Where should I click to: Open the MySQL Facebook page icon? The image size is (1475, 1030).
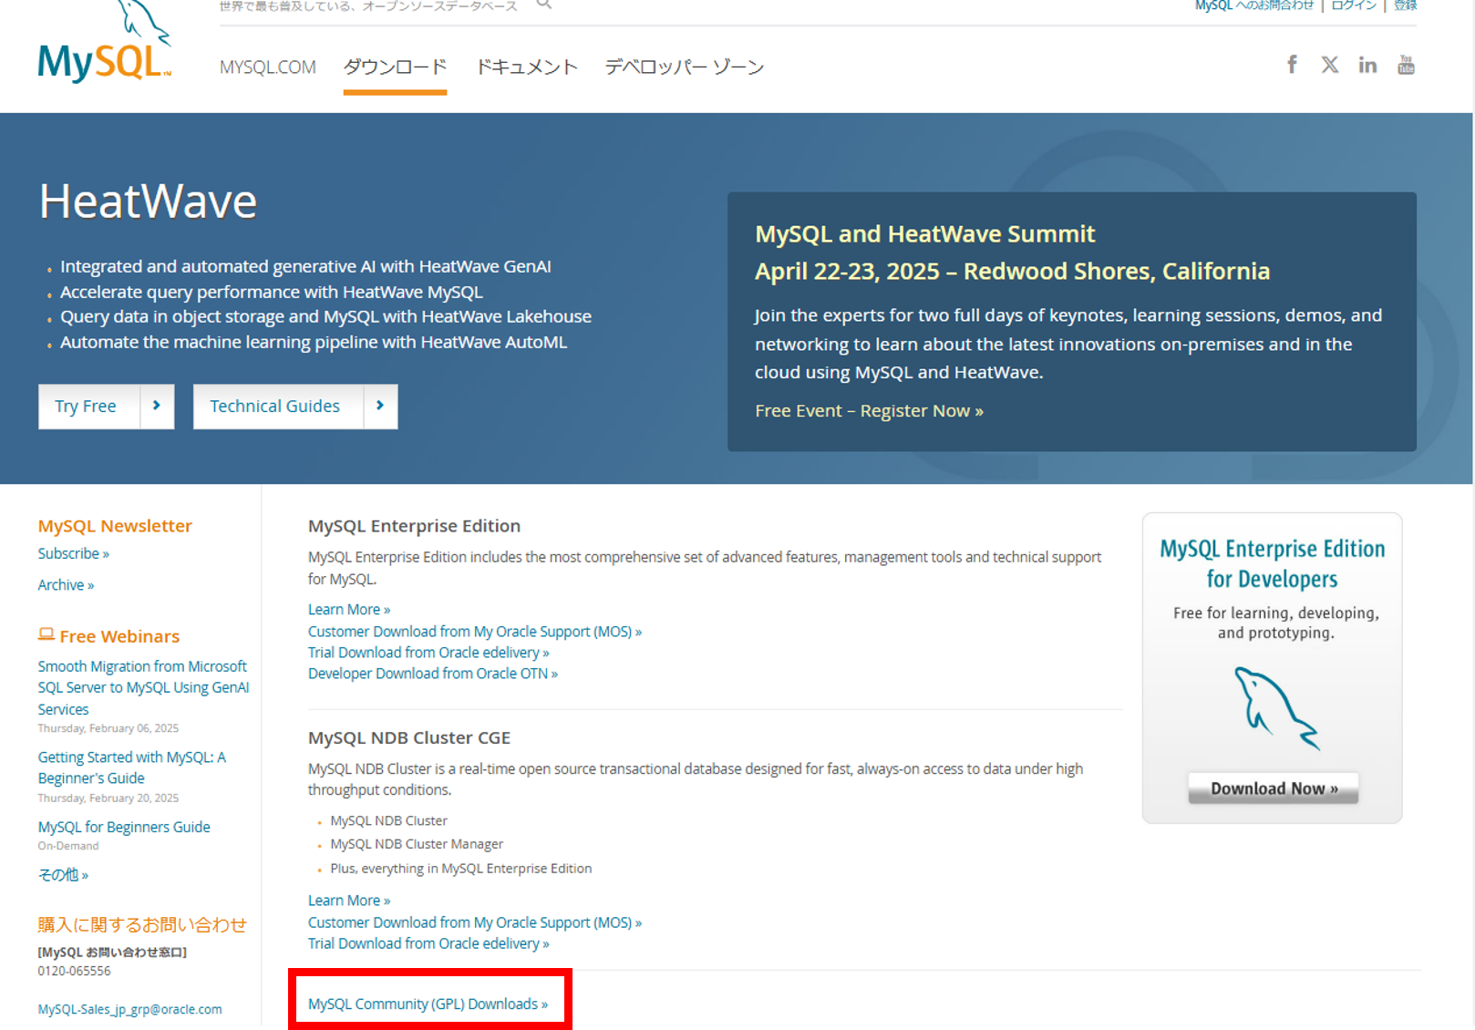[1292, 64]
